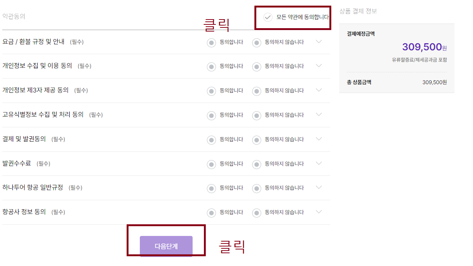
Task: Click the 다음단계 next step button
Action: 166,246
